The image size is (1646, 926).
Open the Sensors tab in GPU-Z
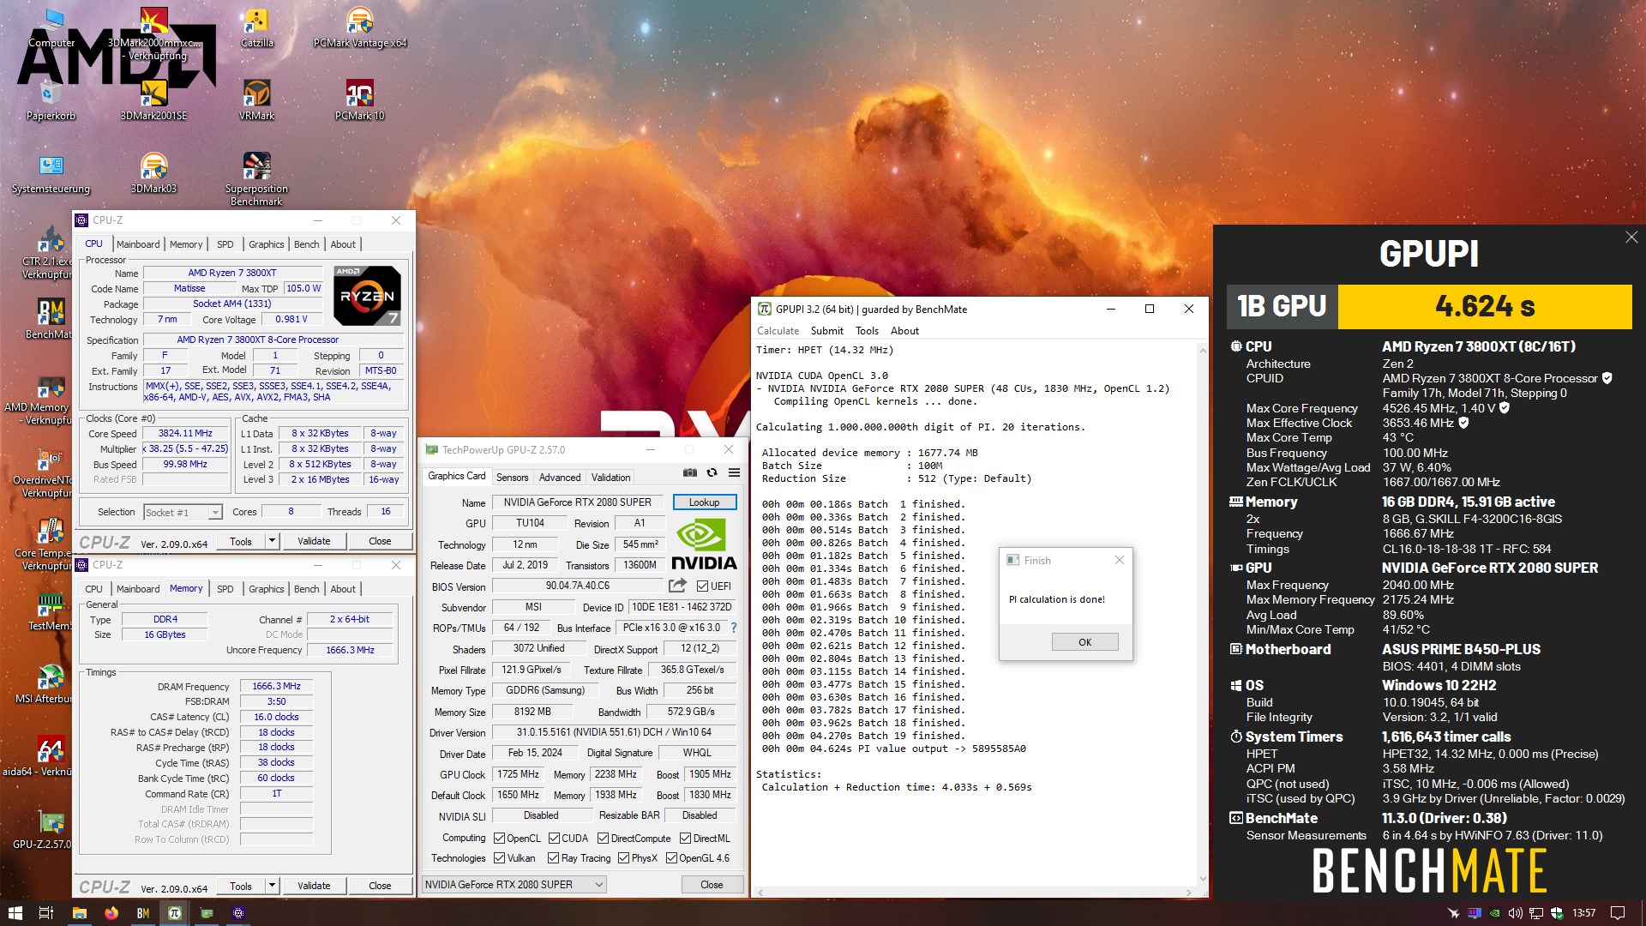tap(512, 478)
